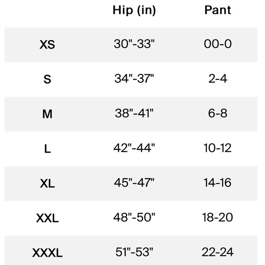Click the 48"-50" hip measurement

click(x=134, y=217)
